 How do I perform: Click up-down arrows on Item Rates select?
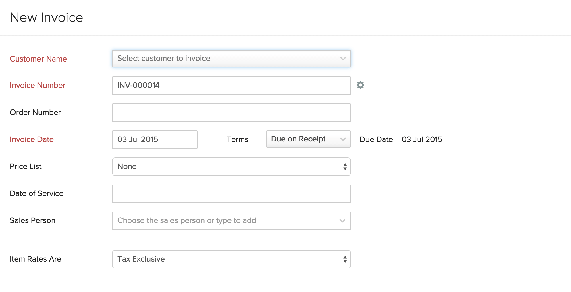(x=345, y=259)
